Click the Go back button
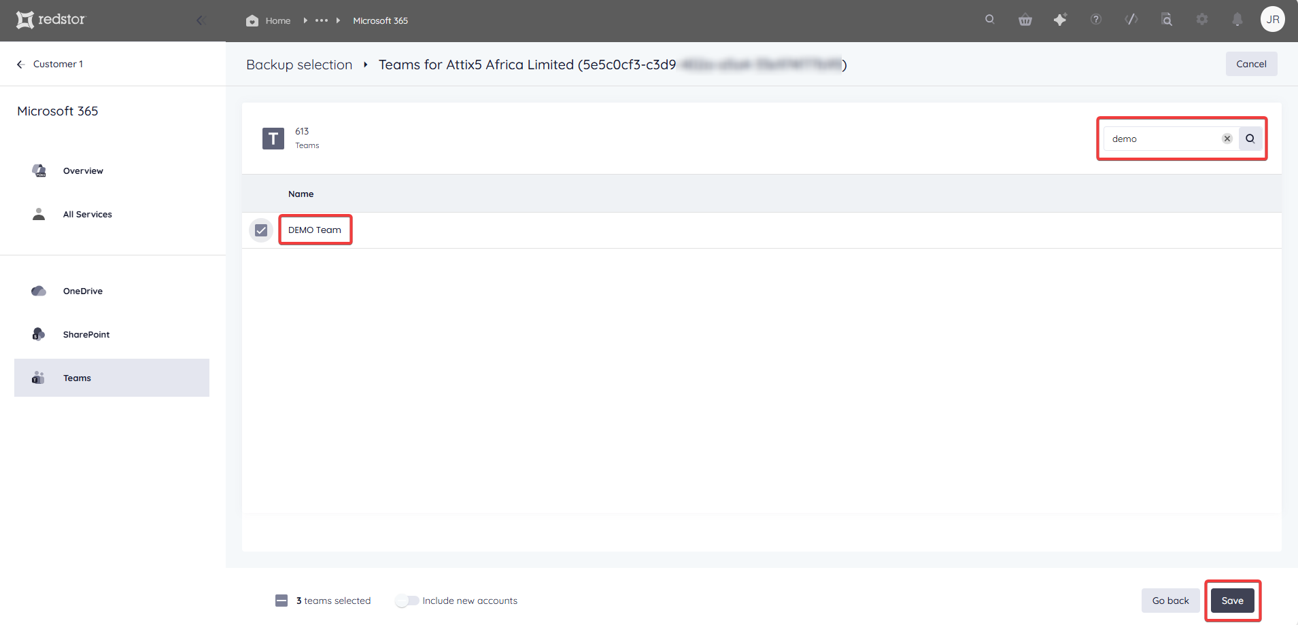This screenshot has width=1298, height=625. (x=1170, y=601)
